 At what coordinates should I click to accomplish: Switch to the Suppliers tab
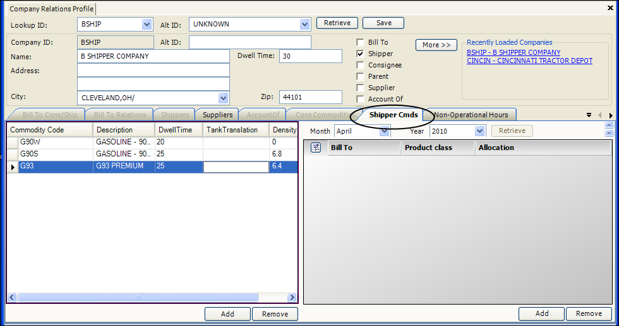click(x=217, y=115)
